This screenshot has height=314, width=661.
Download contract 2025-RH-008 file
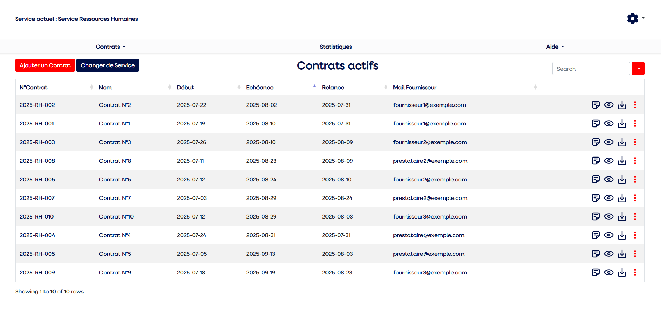[622, 161]
